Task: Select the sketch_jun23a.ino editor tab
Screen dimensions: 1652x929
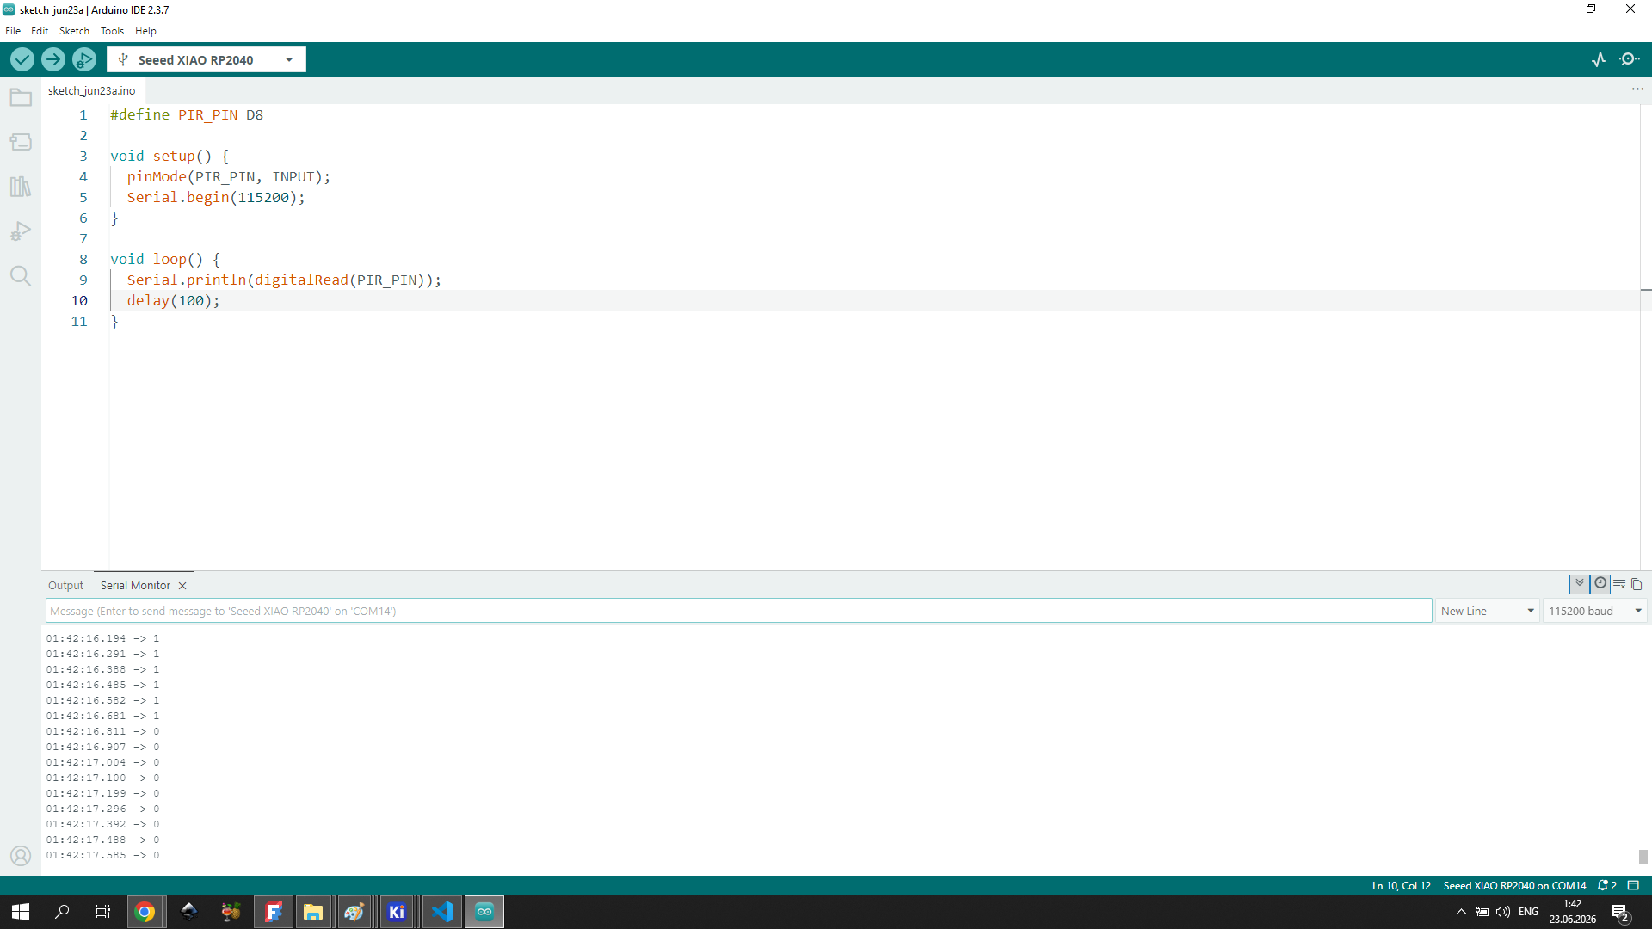Action: (x=92, y=90)
